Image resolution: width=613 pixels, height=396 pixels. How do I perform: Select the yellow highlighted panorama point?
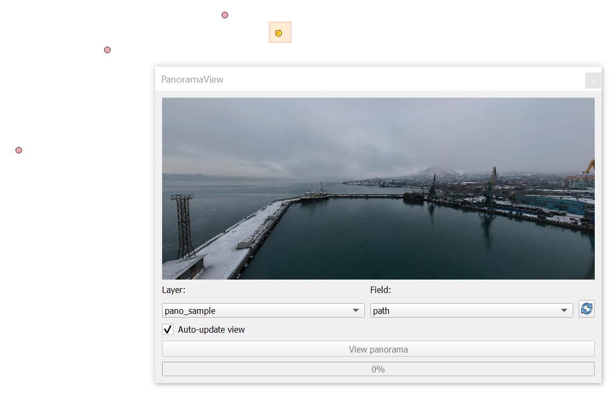(x=279, y=32)
